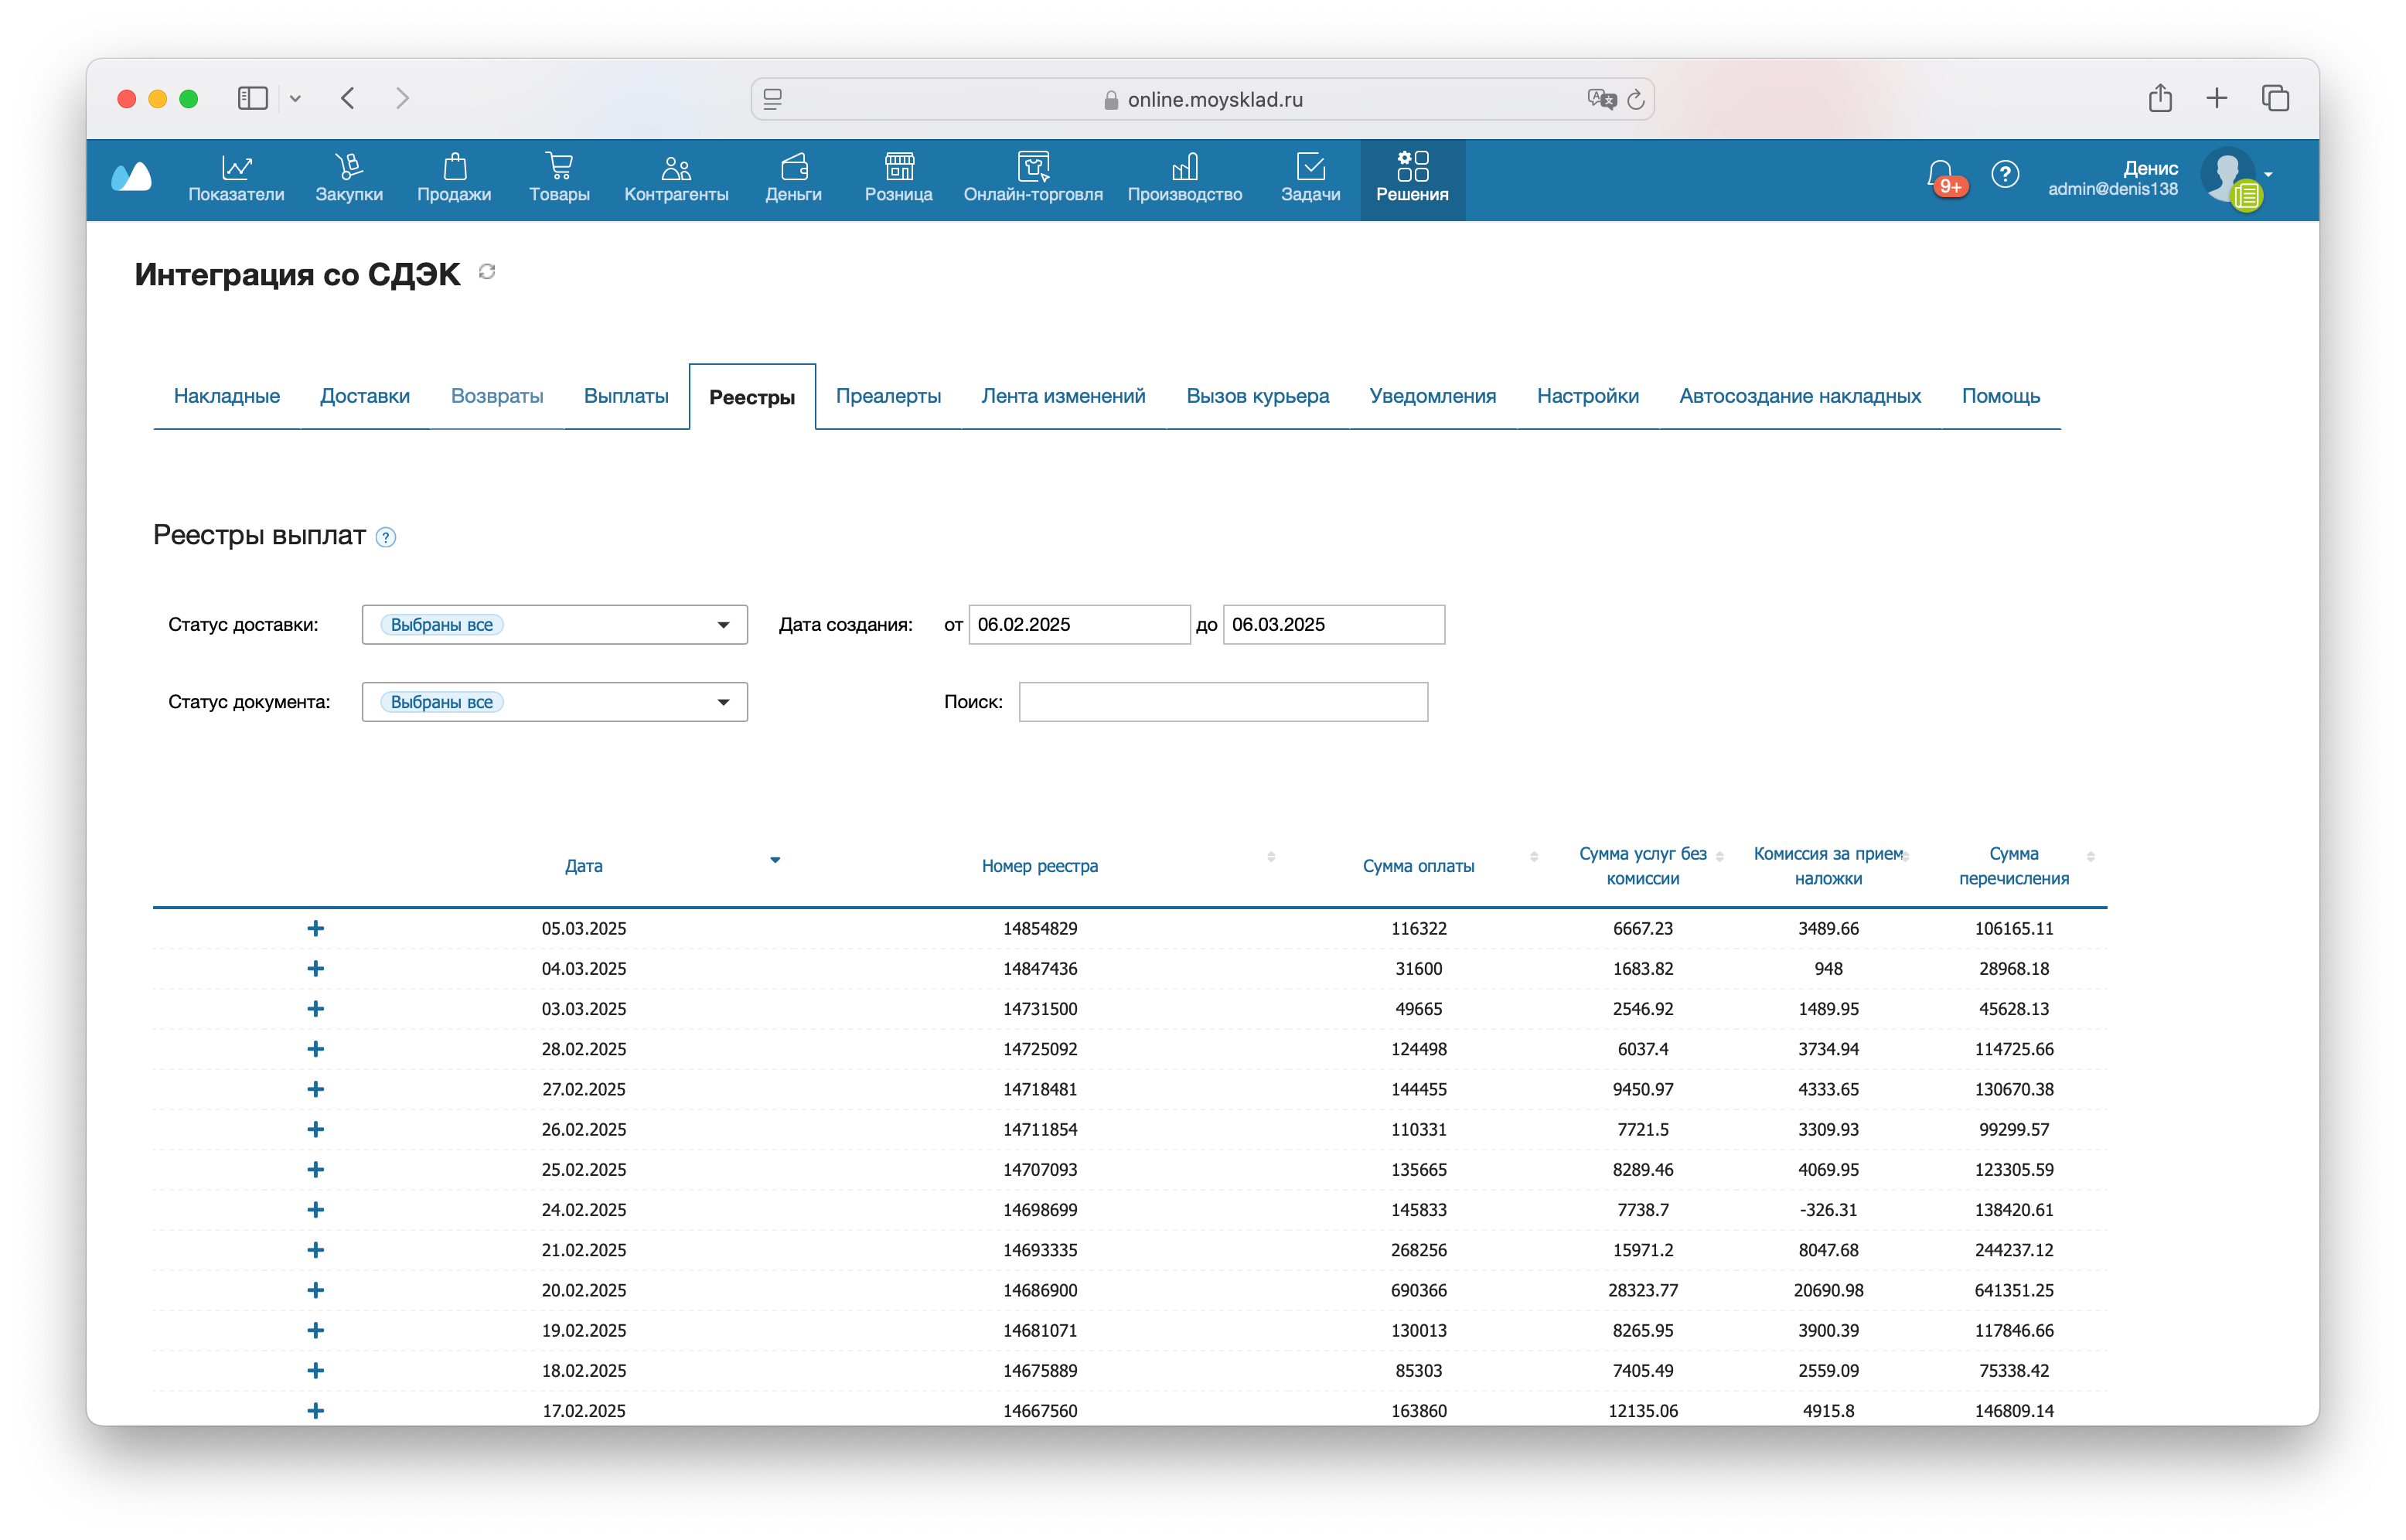Viewport: 2406px width, 1540px height.
Task: Expand row for registry dated 20.02.2025
Action: tap(315, 1289)
